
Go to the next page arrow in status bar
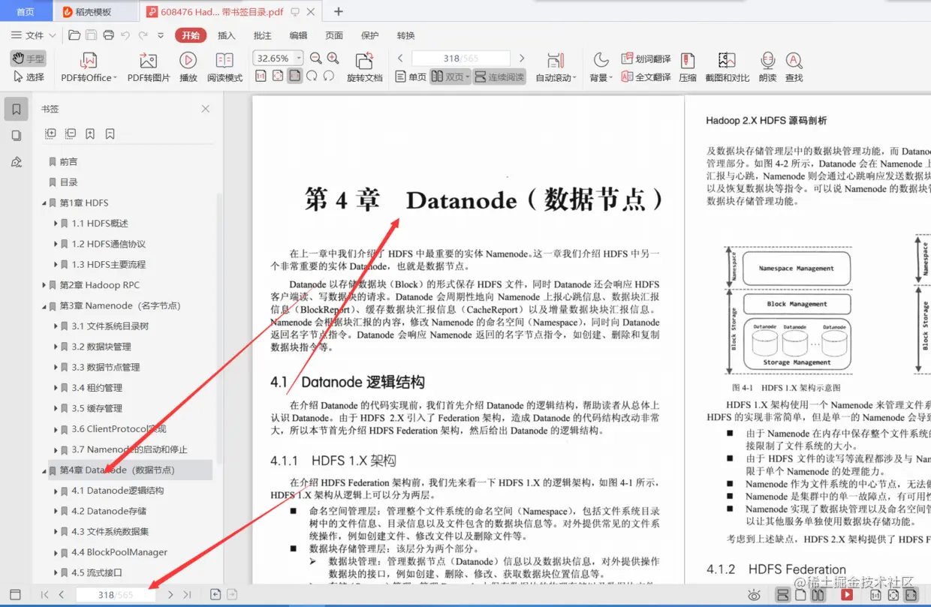point(170,594)
